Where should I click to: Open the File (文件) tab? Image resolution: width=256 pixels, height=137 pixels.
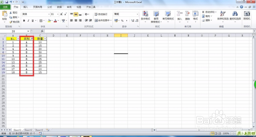tap(5, 7)
